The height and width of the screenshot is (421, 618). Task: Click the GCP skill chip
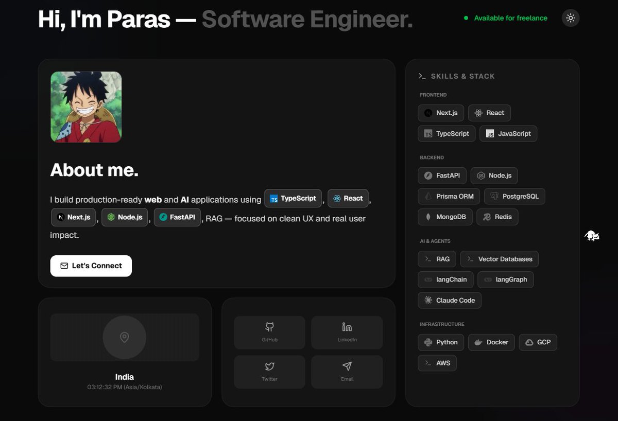[538, 342]
